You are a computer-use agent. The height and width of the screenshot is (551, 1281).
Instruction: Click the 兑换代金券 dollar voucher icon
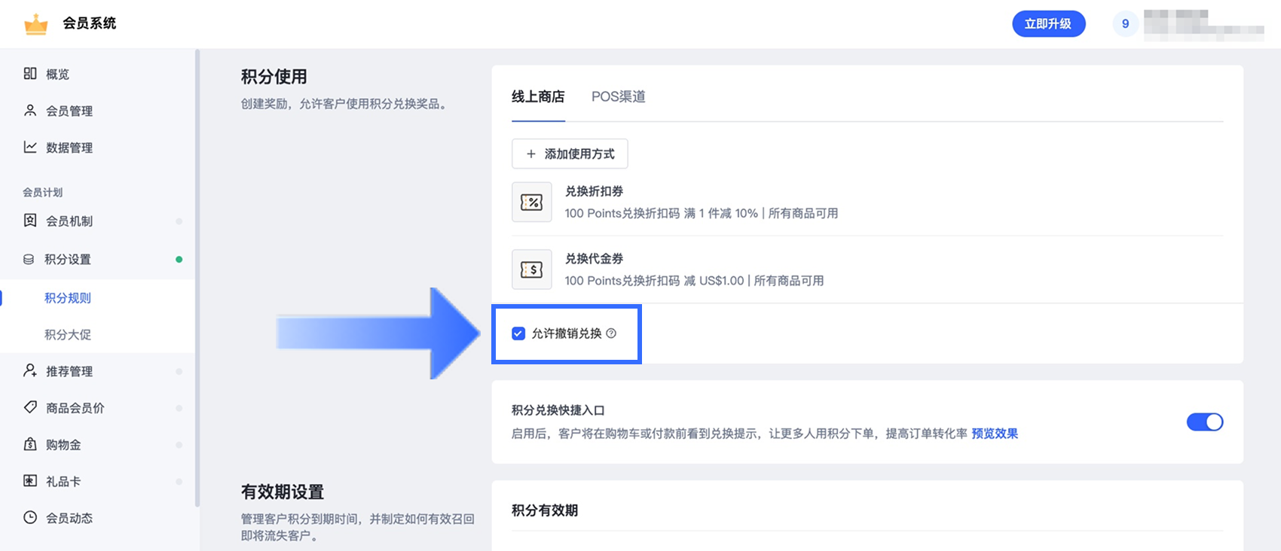tap(532, 269)
